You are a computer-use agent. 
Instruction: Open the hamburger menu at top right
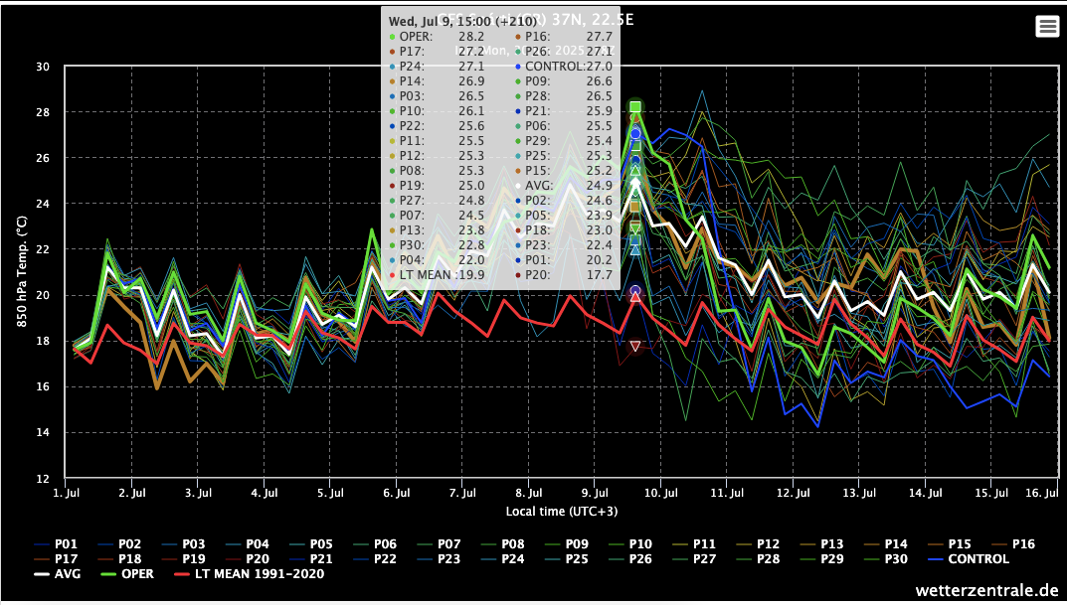pyautogui.click(x=1046, y=26)
